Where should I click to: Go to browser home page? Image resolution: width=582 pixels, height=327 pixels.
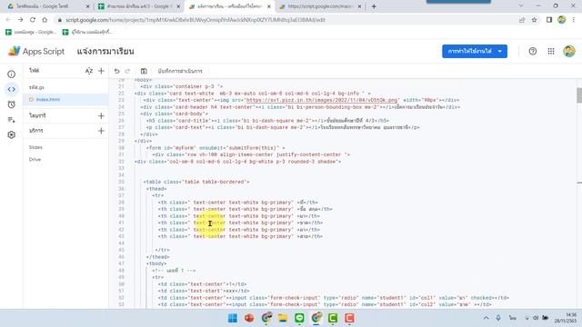click(x=45, y=20)
